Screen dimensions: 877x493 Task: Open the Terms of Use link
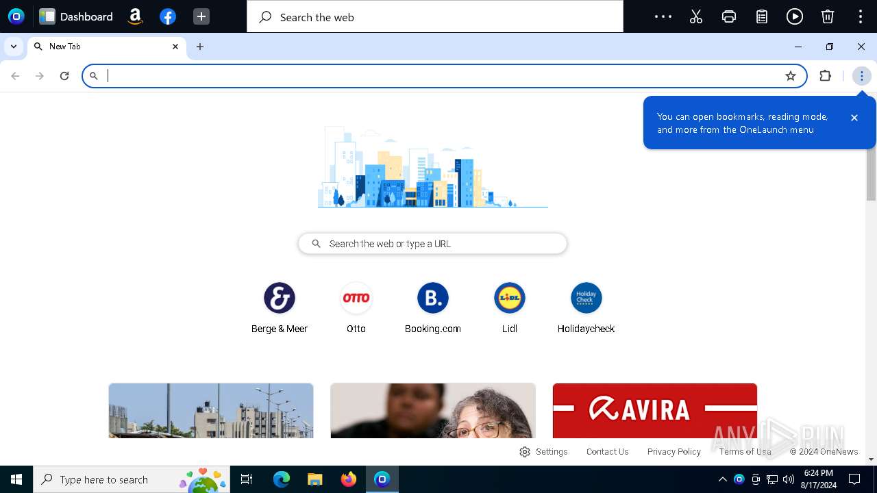(x=745, y=452)
